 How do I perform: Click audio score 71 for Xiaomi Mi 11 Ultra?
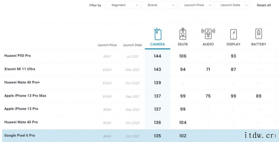click(x=208, y=69)
